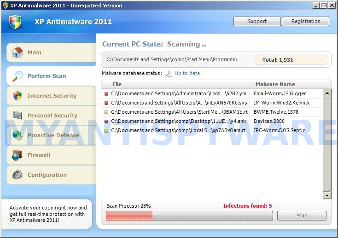This screenshot has height=238, width=338.
Task: Click the database status edit icon
Action: click(x=169, y=74)
